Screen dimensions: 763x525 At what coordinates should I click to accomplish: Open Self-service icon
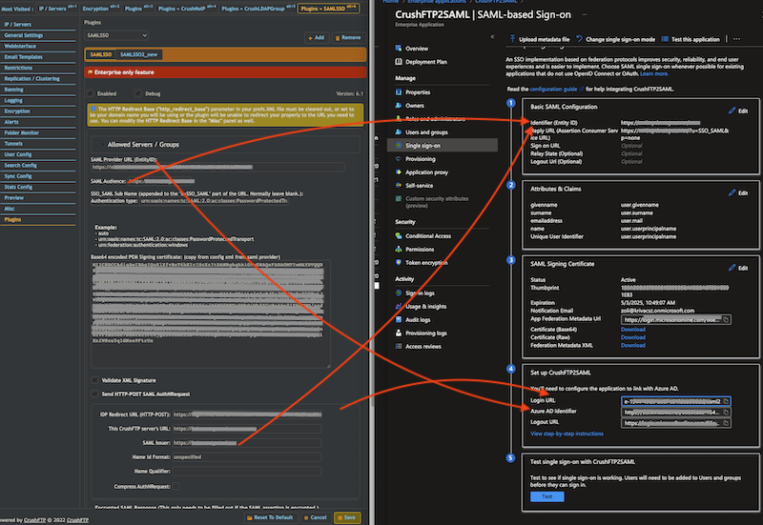tap(399, 185)
